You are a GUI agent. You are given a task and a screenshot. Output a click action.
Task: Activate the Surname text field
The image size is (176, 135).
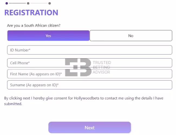(x=90, y=85)
